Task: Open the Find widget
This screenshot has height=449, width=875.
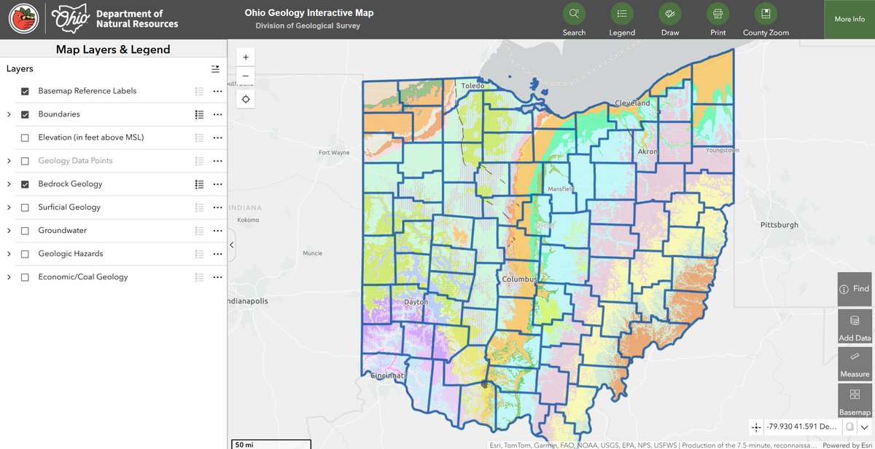Action: (855, 289)
